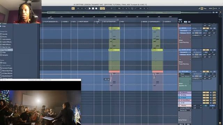Toggle SHORT ATTK track activator
The height and width of the screenshot is (125, 223).
(x=206, y=50)
